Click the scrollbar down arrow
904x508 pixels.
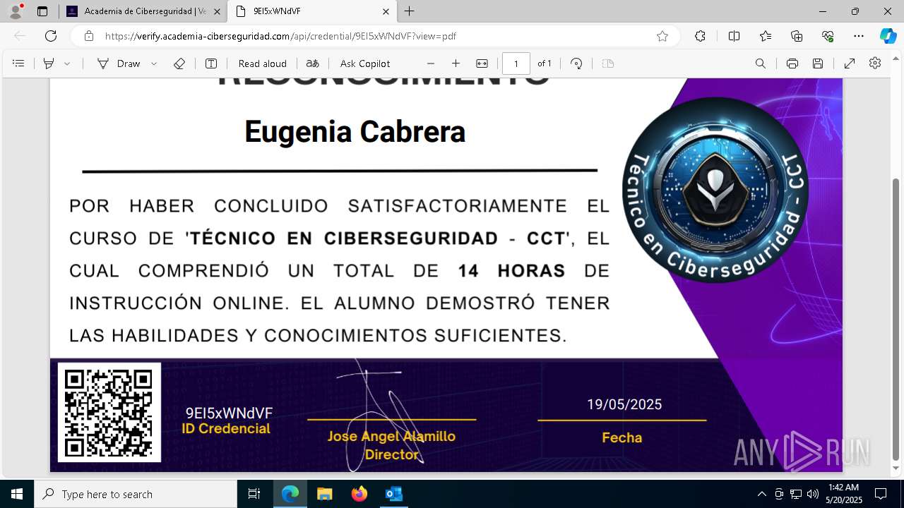897,468
